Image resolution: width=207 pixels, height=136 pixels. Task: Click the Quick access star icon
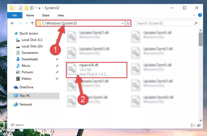pyautogui.click(x=16, y=33)
